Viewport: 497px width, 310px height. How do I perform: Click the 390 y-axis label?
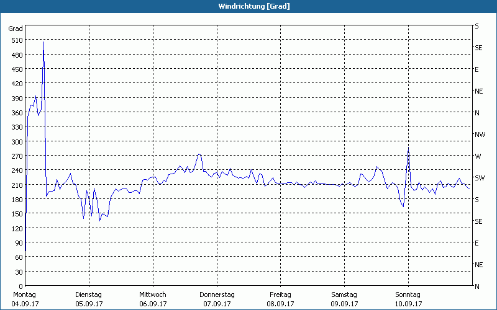(17, 99)
